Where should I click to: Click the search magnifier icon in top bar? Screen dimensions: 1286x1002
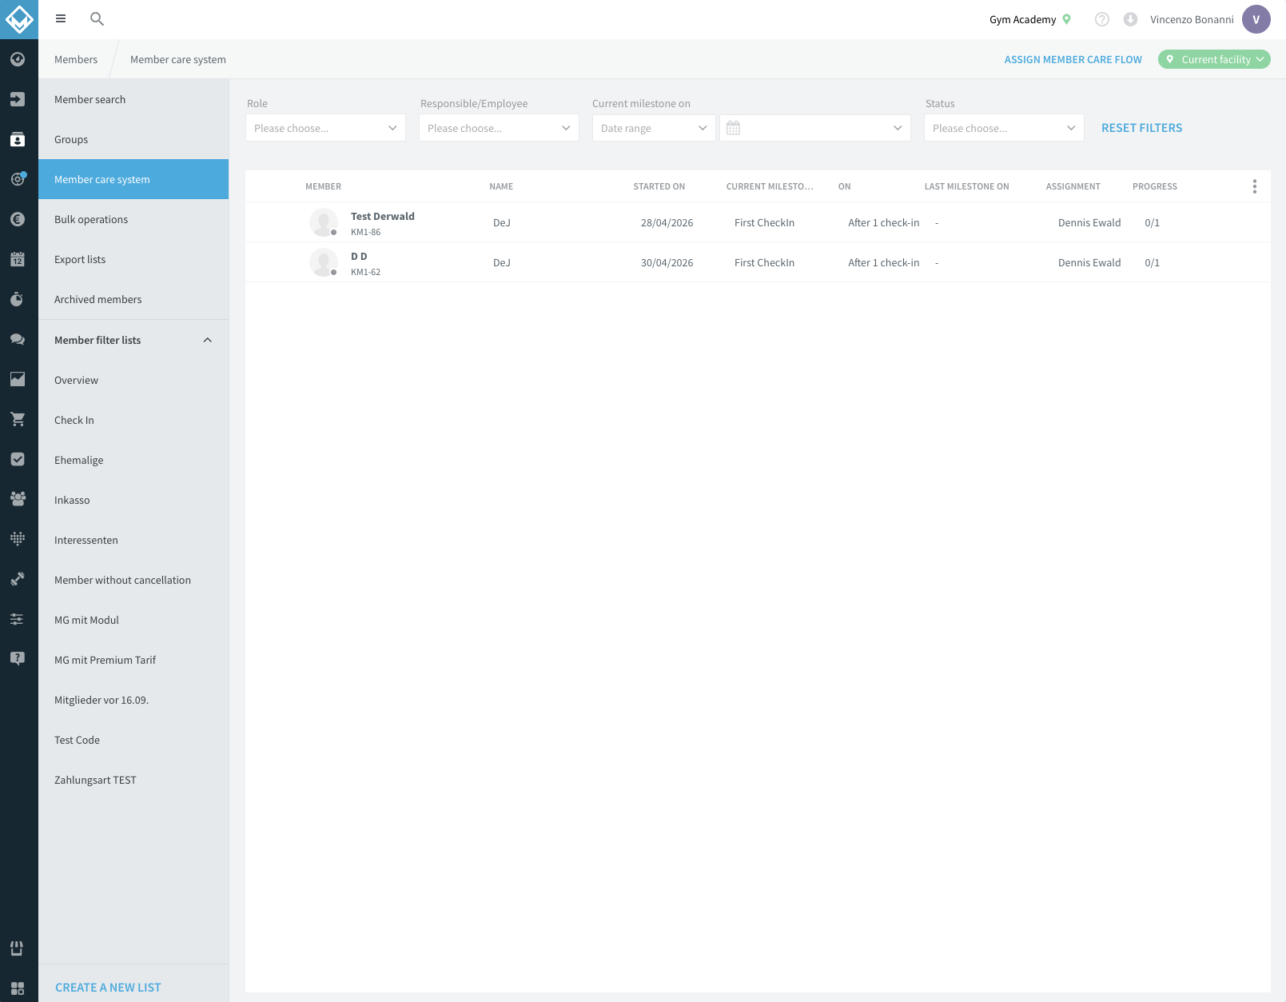point(97,18)
